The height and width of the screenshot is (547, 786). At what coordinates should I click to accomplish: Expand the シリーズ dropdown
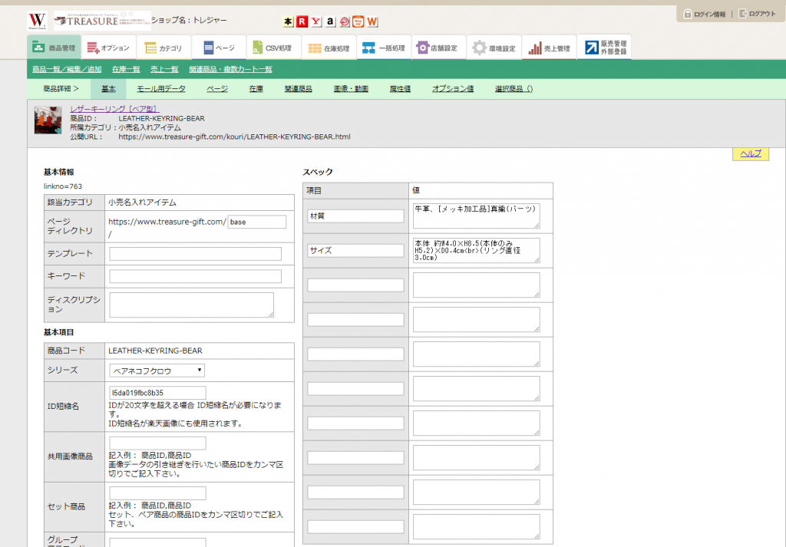157,371
